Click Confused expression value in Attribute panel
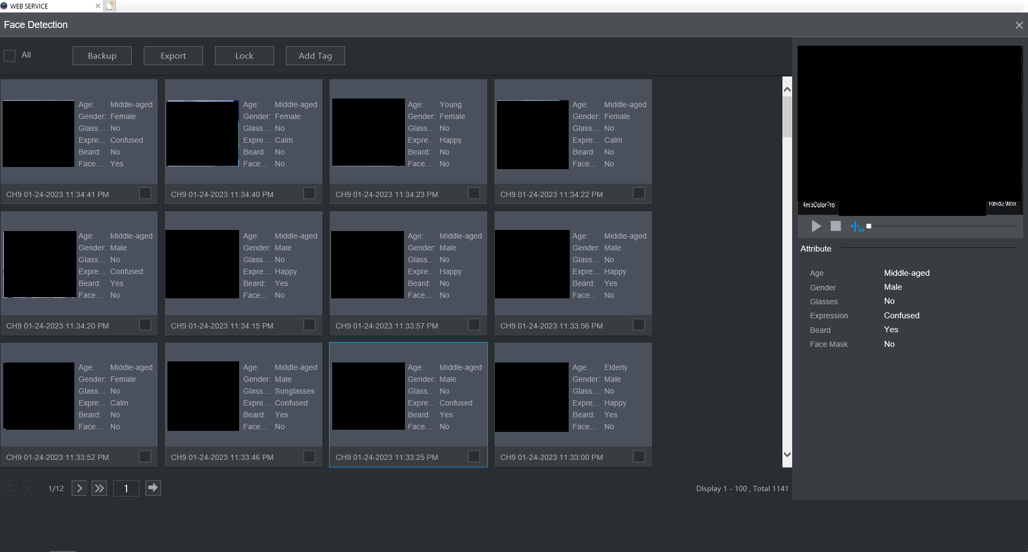The width and height of the screenshot is (1028, 552). pyautogui.click(x=901, y=316)
